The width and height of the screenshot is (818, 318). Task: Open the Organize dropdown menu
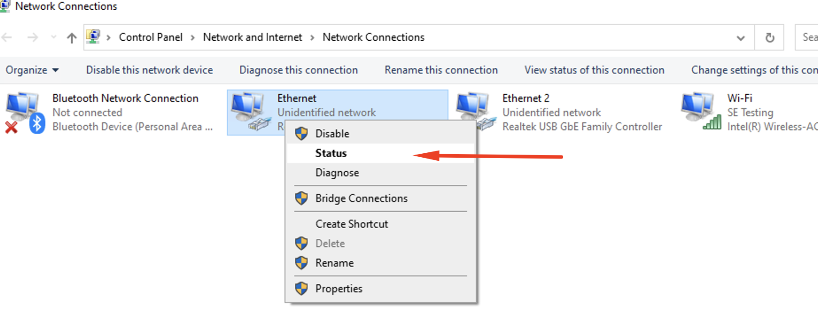click(32, 70)
